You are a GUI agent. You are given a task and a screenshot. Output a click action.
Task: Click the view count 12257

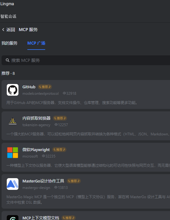63,125
